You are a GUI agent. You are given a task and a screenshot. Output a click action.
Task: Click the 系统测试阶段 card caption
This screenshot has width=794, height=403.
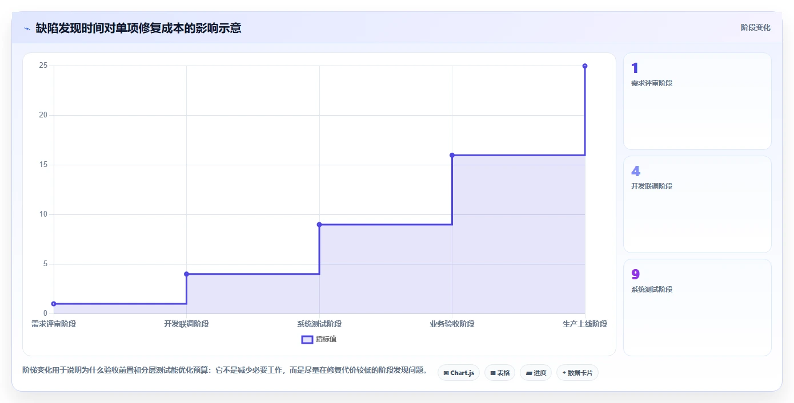652,290
